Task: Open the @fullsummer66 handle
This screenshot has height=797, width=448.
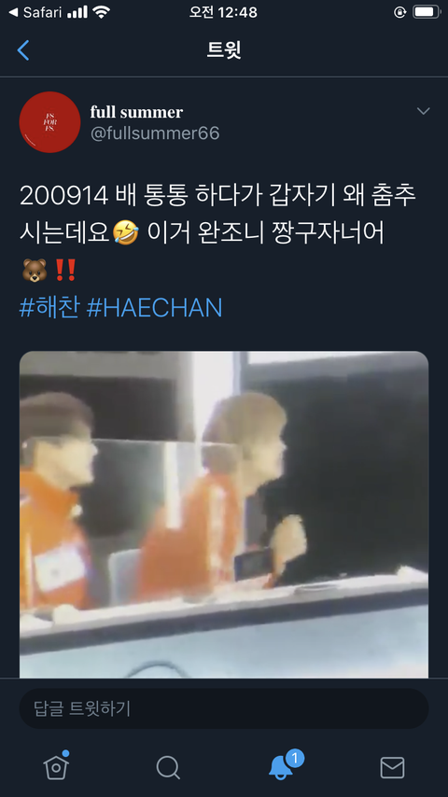Action: click(155, 133)
